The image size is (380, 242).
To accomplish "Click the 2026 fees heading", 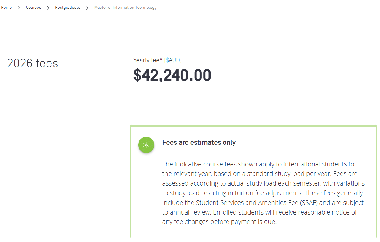I will [32, 63].
